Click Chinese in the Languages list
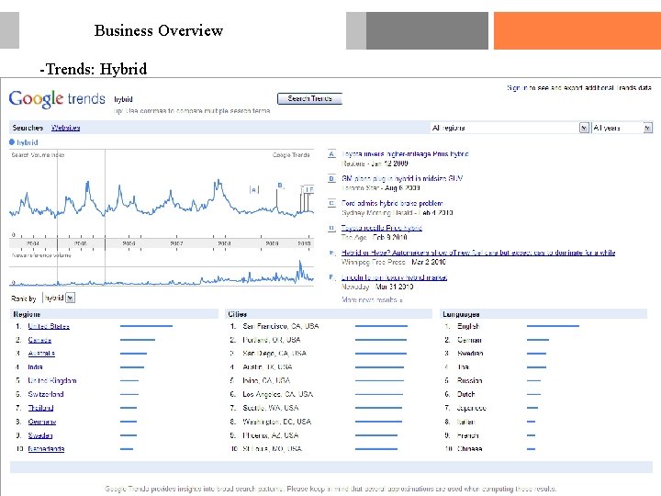Viewport: 661px width, 496px height. (470, 449)
